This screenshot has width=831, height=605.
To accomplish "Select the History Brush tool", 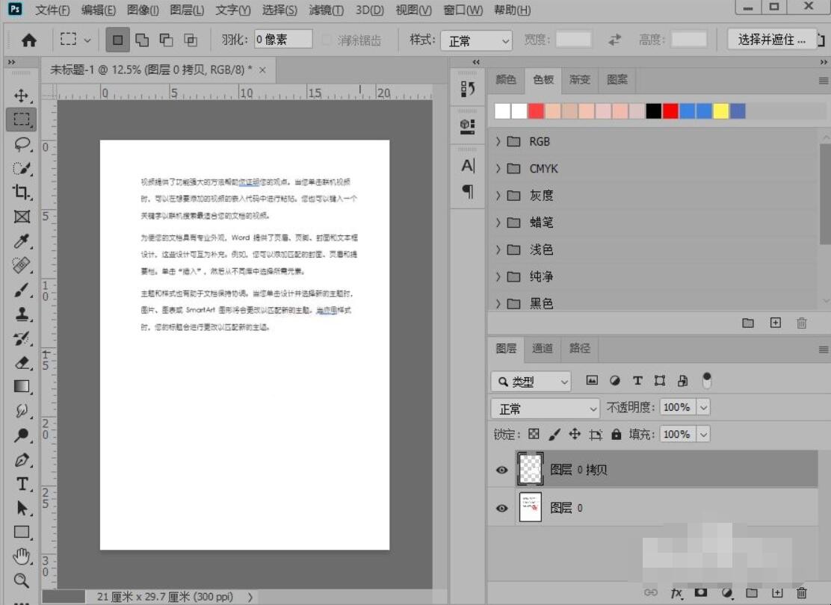I will tap(21, 338).
